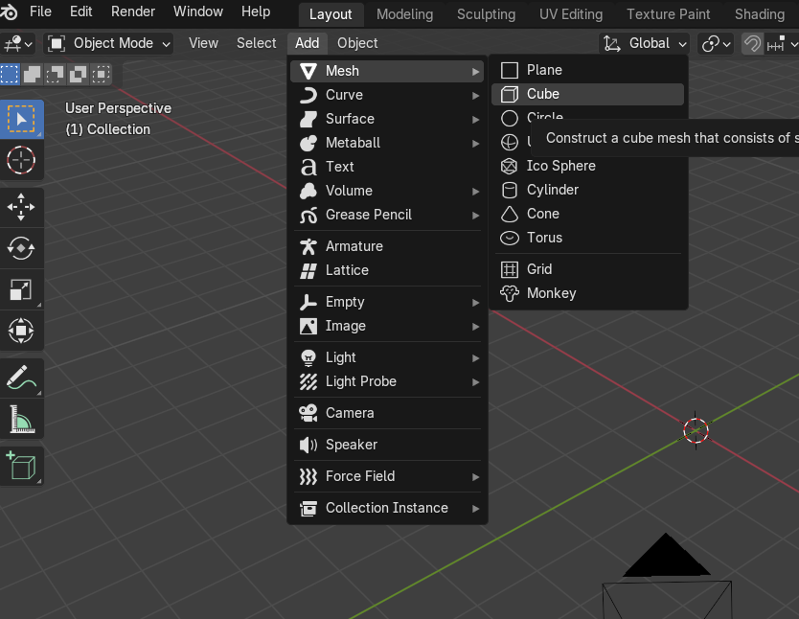Select the Select Box tool
This screenshot has width=799, height=619.
21,119
